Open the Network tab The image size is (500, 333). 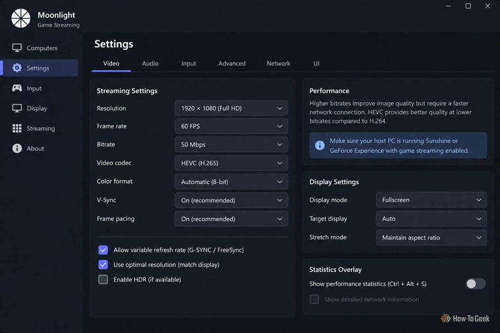[x=279, y=64]
